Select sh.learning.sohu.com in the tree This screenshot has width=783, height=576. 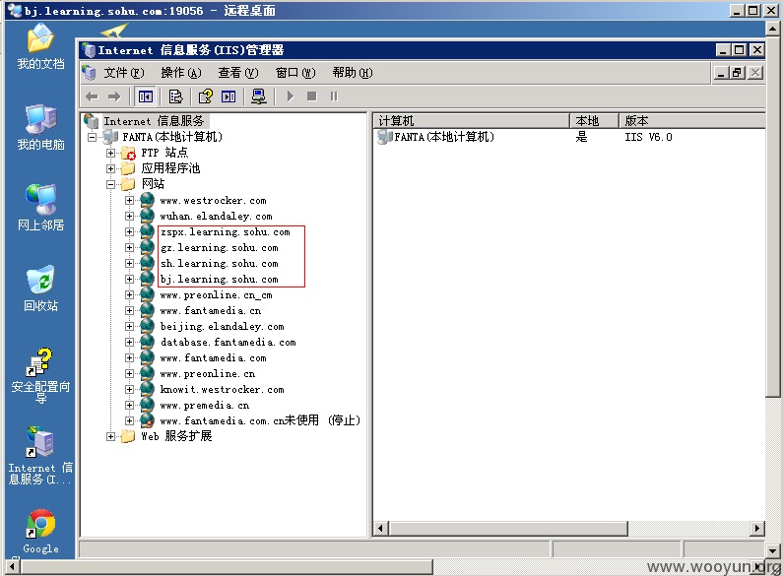point(220,264)
